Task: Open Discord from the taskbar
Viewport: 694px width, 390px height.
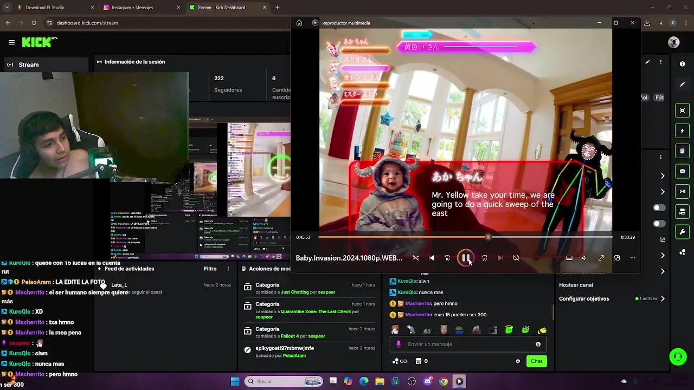Action: click(x=428, y=381)
